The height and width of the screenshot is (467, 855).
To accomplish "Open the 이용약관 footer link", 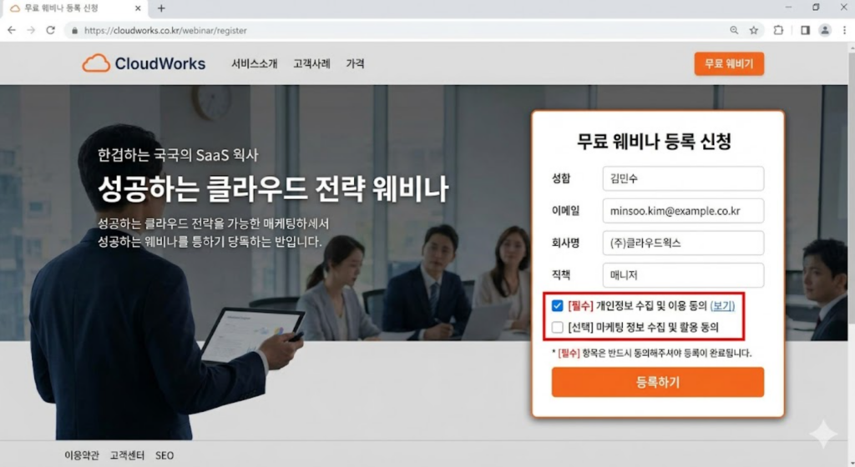I will [x=82, y=455].
